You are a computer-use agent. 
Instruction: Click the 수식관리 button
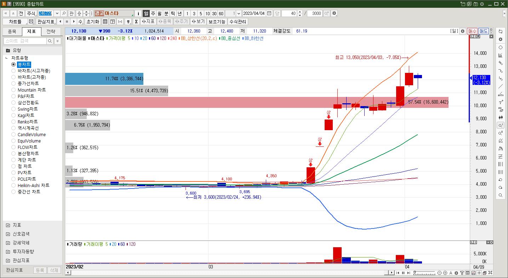point(238,22)
